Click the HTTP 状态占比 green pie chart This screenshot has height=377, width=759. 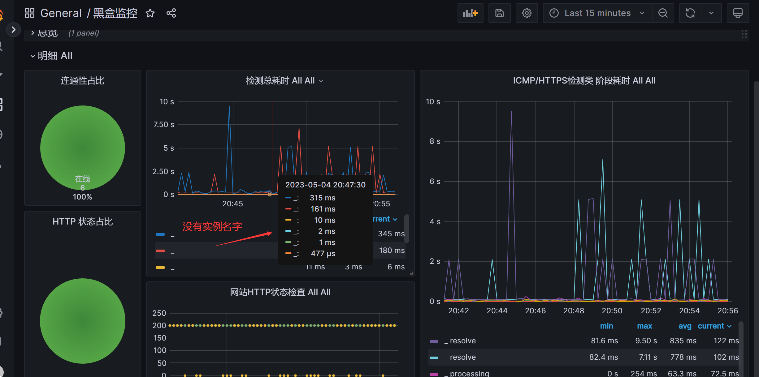coord(82,321)
